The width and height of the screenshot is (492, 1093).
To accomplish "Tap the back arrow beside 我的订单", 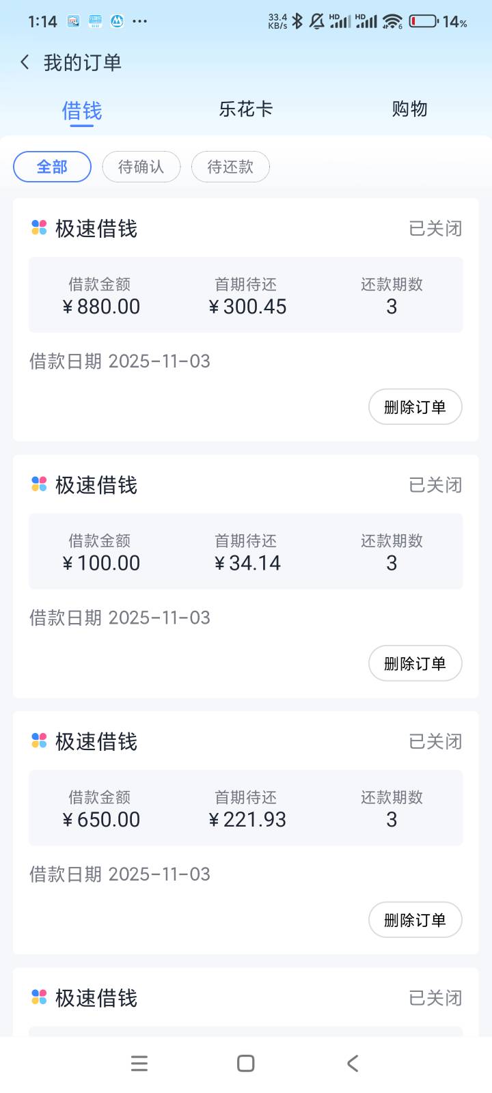I will 25,63.
